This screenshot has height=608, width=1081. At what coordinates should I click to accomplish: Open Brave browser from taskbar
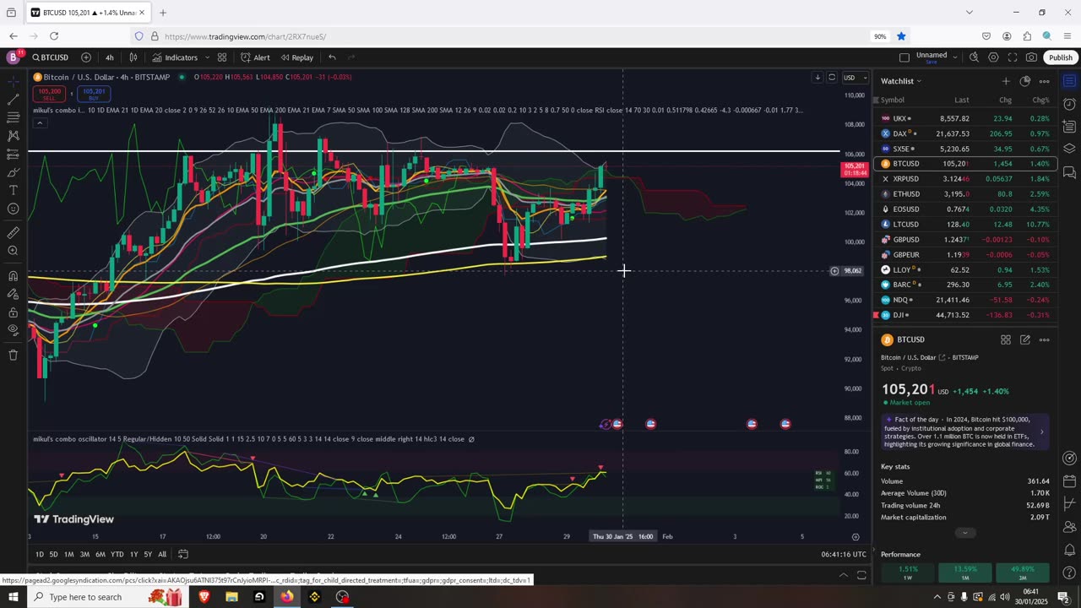click(204, 597)
